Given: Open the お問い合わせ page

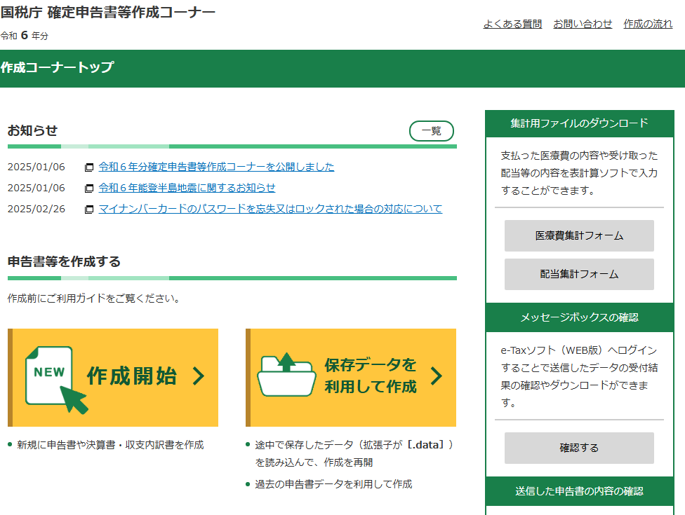Looking at the screenshot, I should pyautogui.click(x=583, y=24).
